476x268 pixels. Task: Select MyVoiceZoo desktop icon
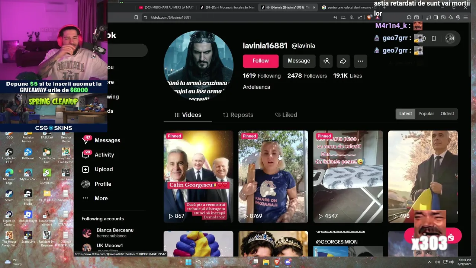pyautogui.click(x=28, y=175)
